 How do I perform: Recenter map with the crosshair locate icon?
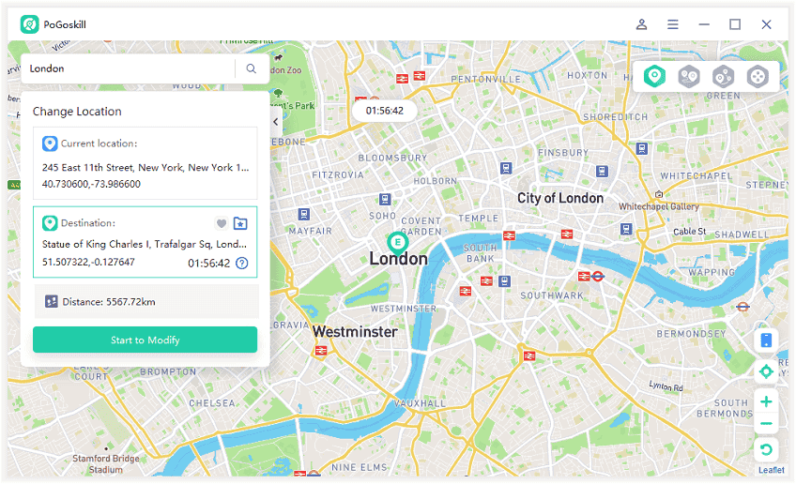click(x=766, y=371)
